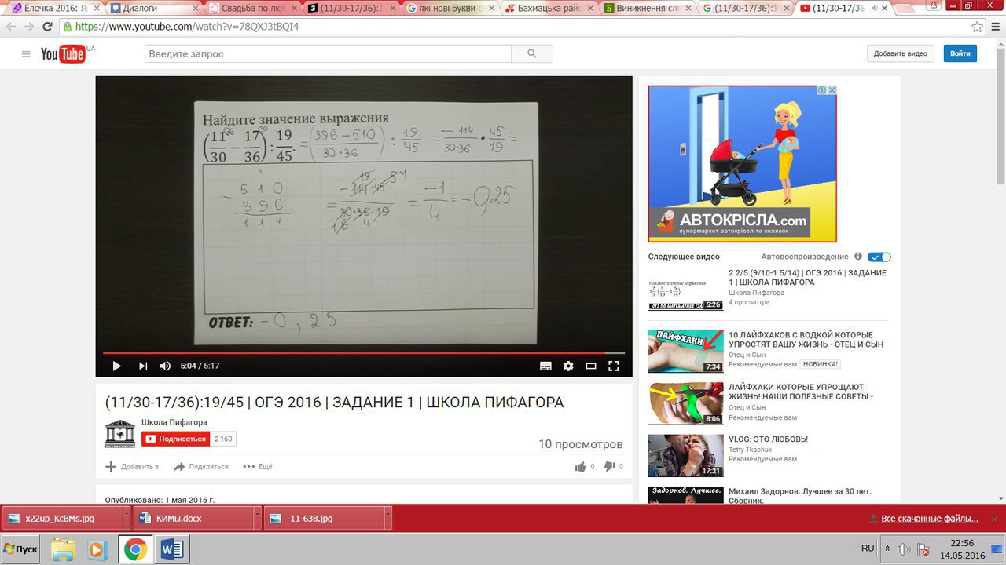Click the Войти sign-in button
The image size is (1006, 565).
click(960, 53)
